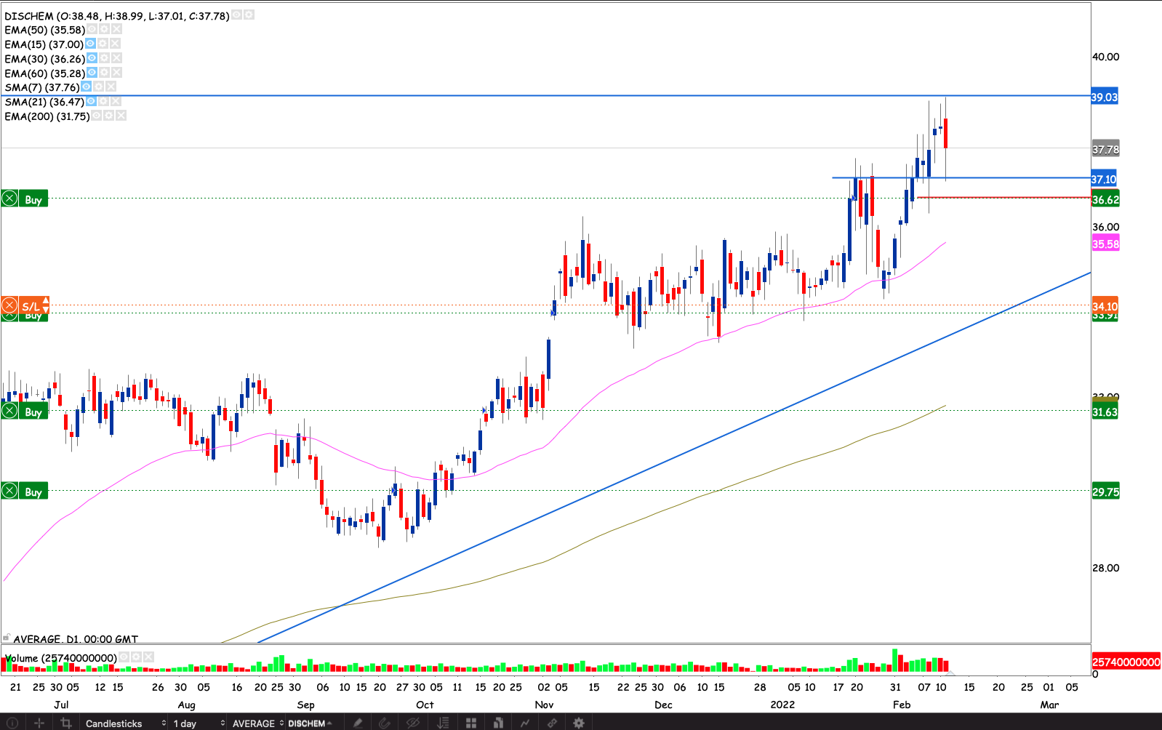Show the EMA(200) indicator via its eye icon
This screenshot has width=1162, height=730.
(97, 116)
